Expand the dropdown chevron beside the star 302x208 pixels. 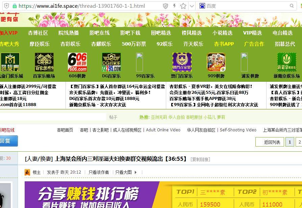(x=192, y=6)
